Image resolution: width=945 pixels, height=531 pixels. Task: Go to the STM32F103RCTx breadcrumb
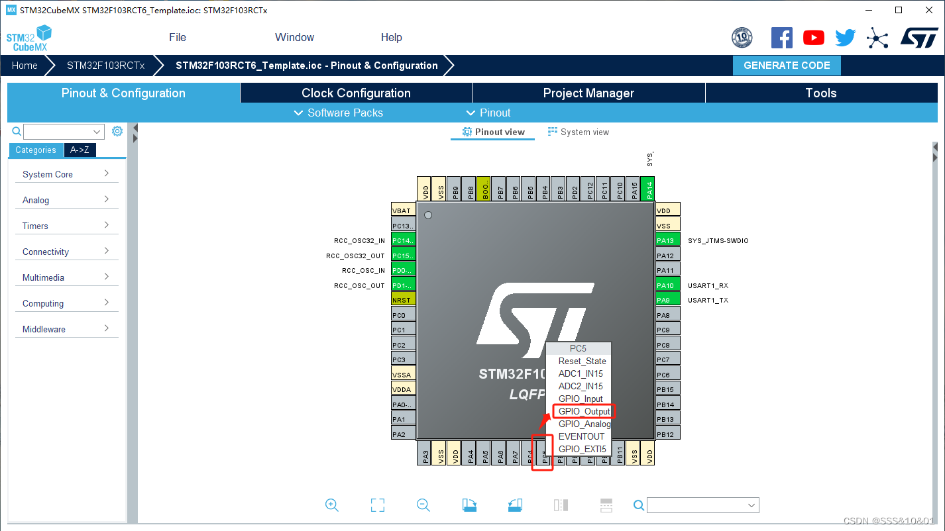[105, 66]
